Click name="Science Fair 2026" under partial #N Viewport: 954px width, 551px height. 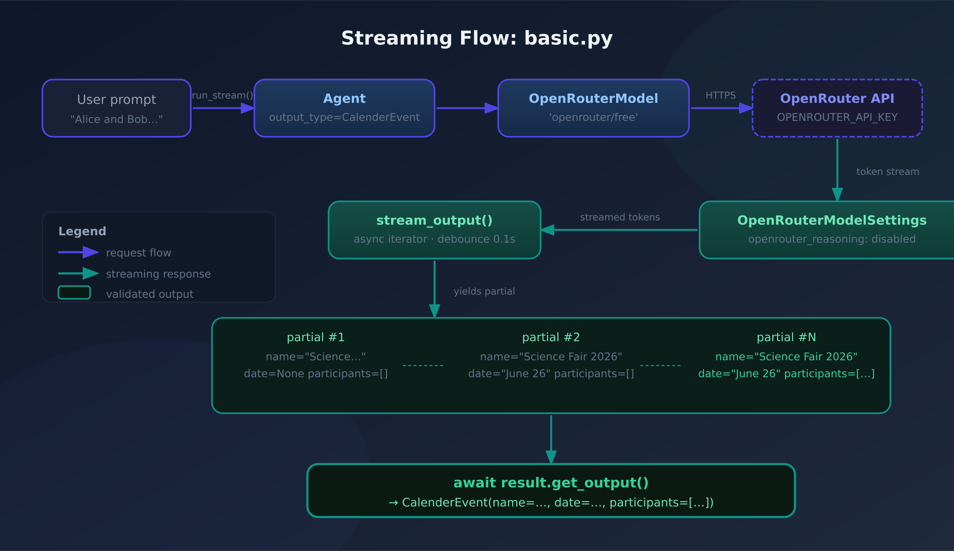point(787,357)
